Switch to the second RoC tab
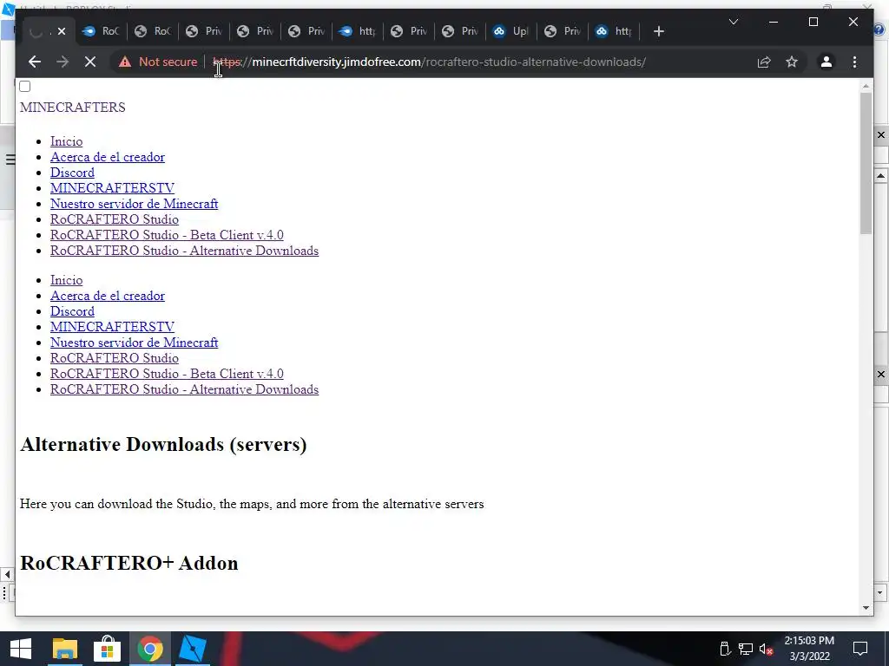 tap(153, 31)
